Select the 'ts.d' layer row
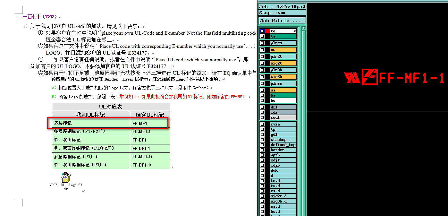448x216 pixels. pos(283,186)
